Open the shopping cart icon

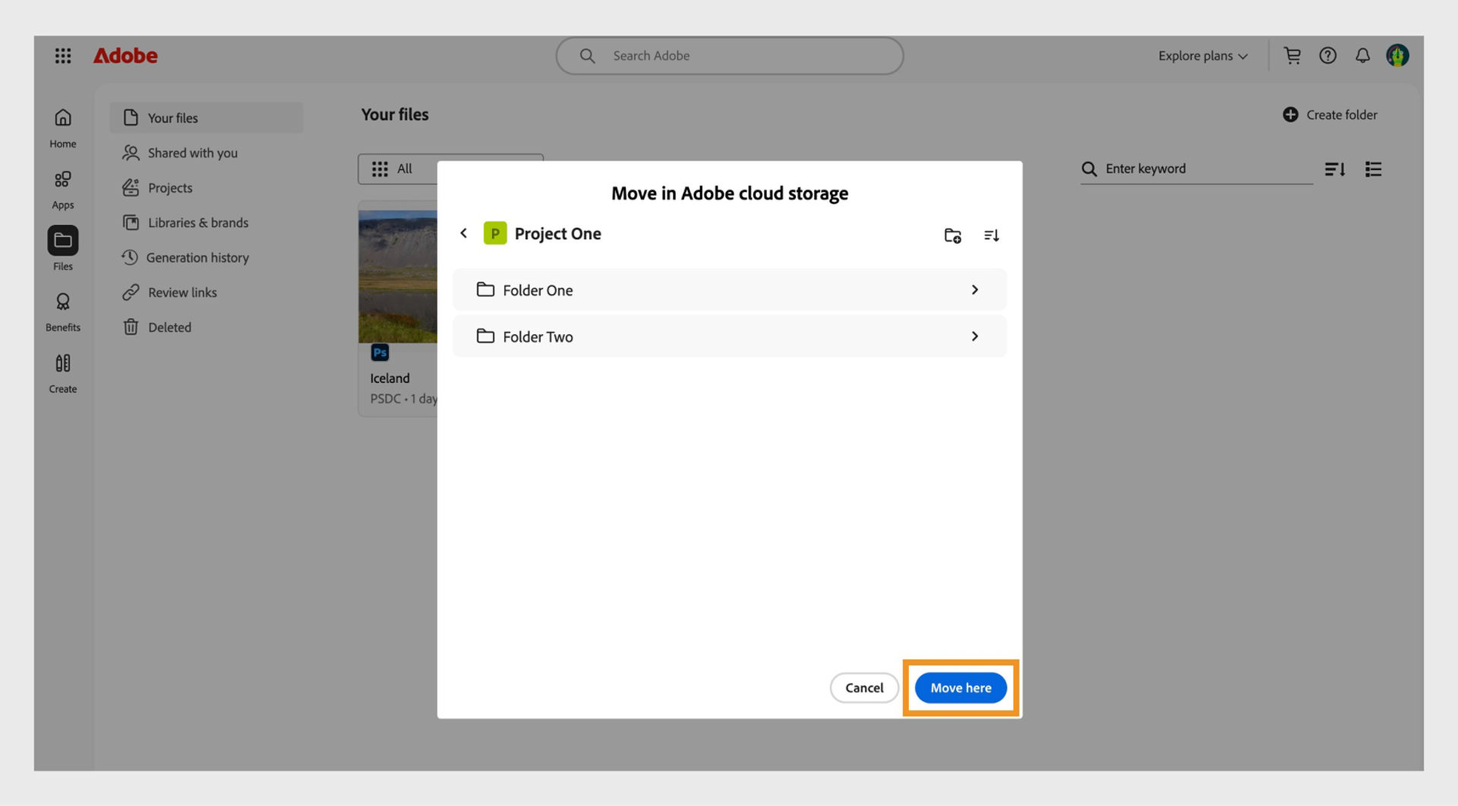tap(1292, 55)
